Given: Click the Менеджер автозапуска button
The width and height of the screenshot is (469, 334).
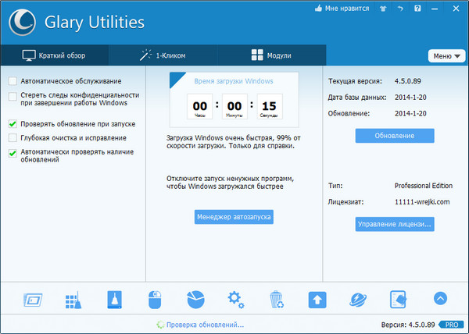Looking at the screenshot, I should pos(234,217).
